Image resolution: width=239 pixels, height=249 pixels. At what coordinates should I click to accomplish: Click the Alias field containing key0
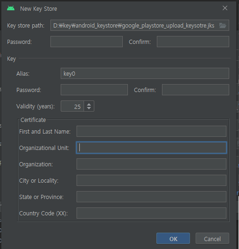pos(145,73)
